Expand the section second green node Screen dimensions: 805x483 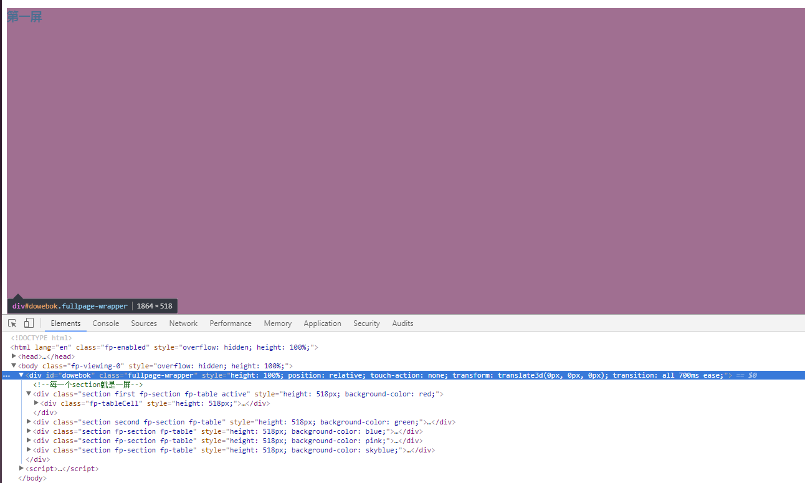(x=29, y=421)
